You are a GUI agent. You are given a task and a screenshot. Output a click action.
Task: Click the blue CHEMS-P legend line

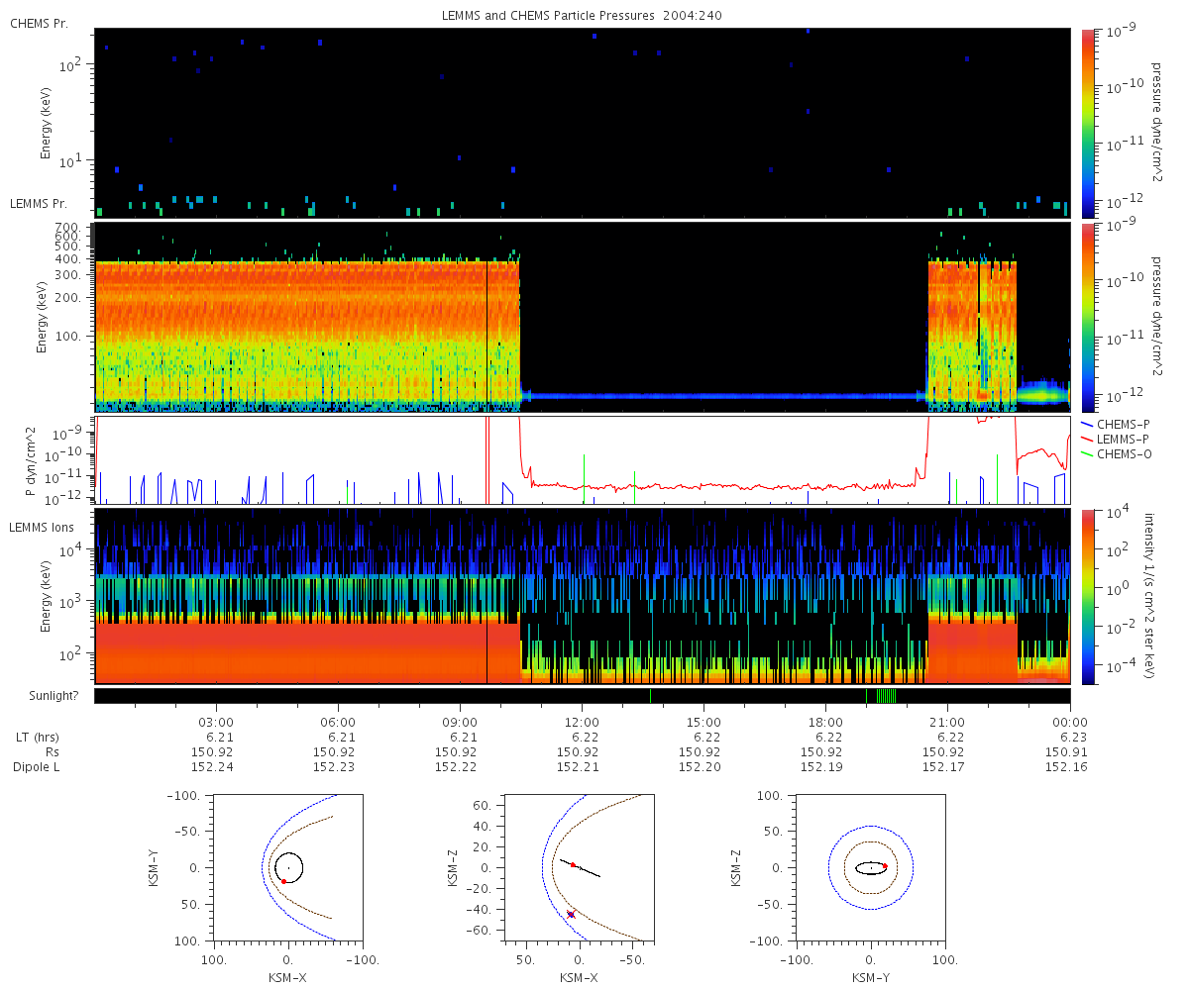(1087, 424)
